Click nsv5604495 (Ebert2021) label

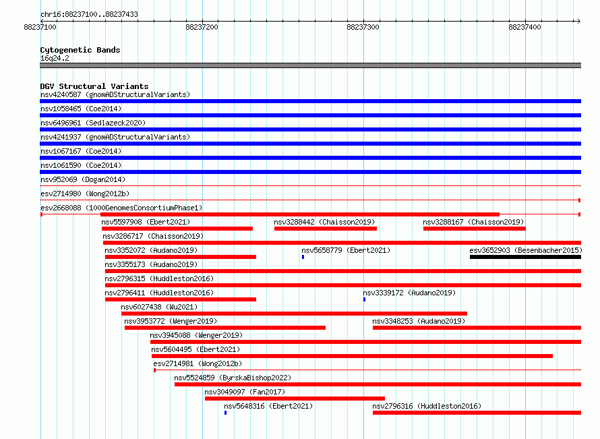tap(196, 349)
